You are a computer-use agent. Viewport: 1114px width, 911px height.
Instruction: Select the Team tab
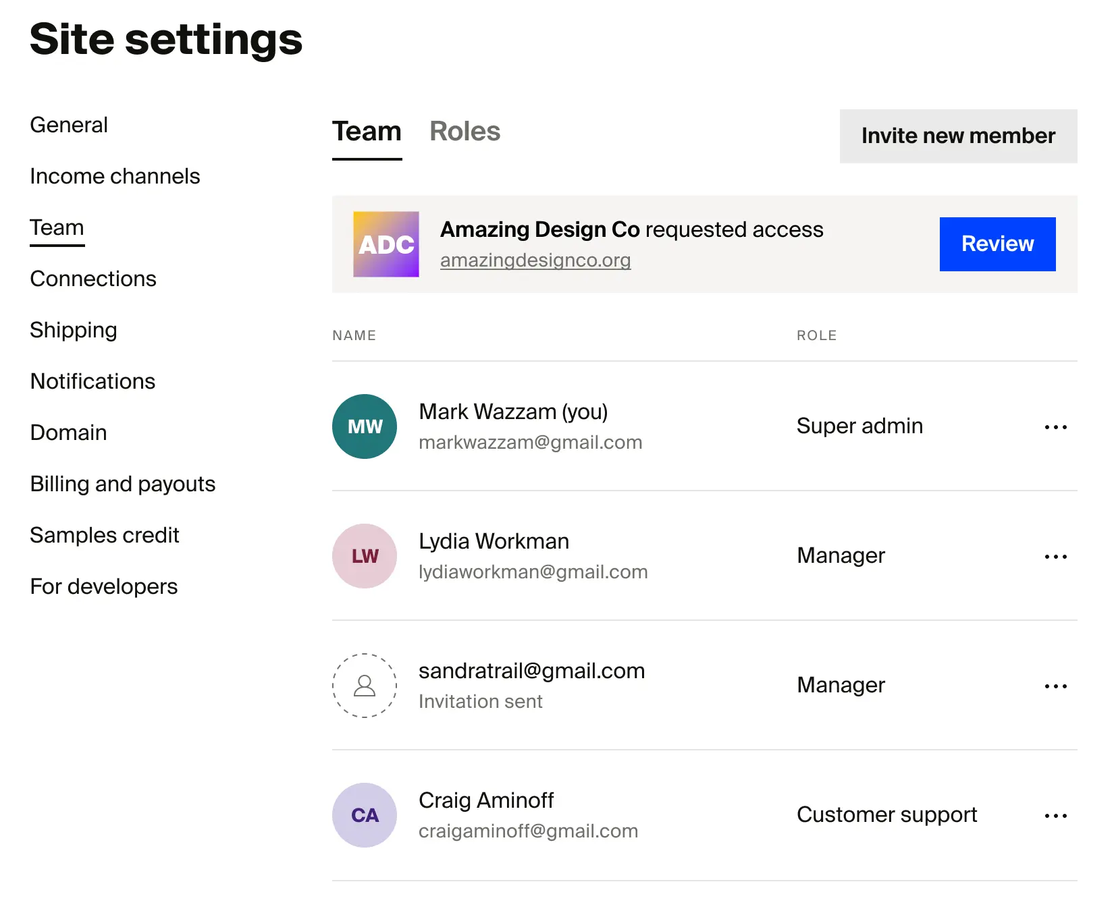367,132
